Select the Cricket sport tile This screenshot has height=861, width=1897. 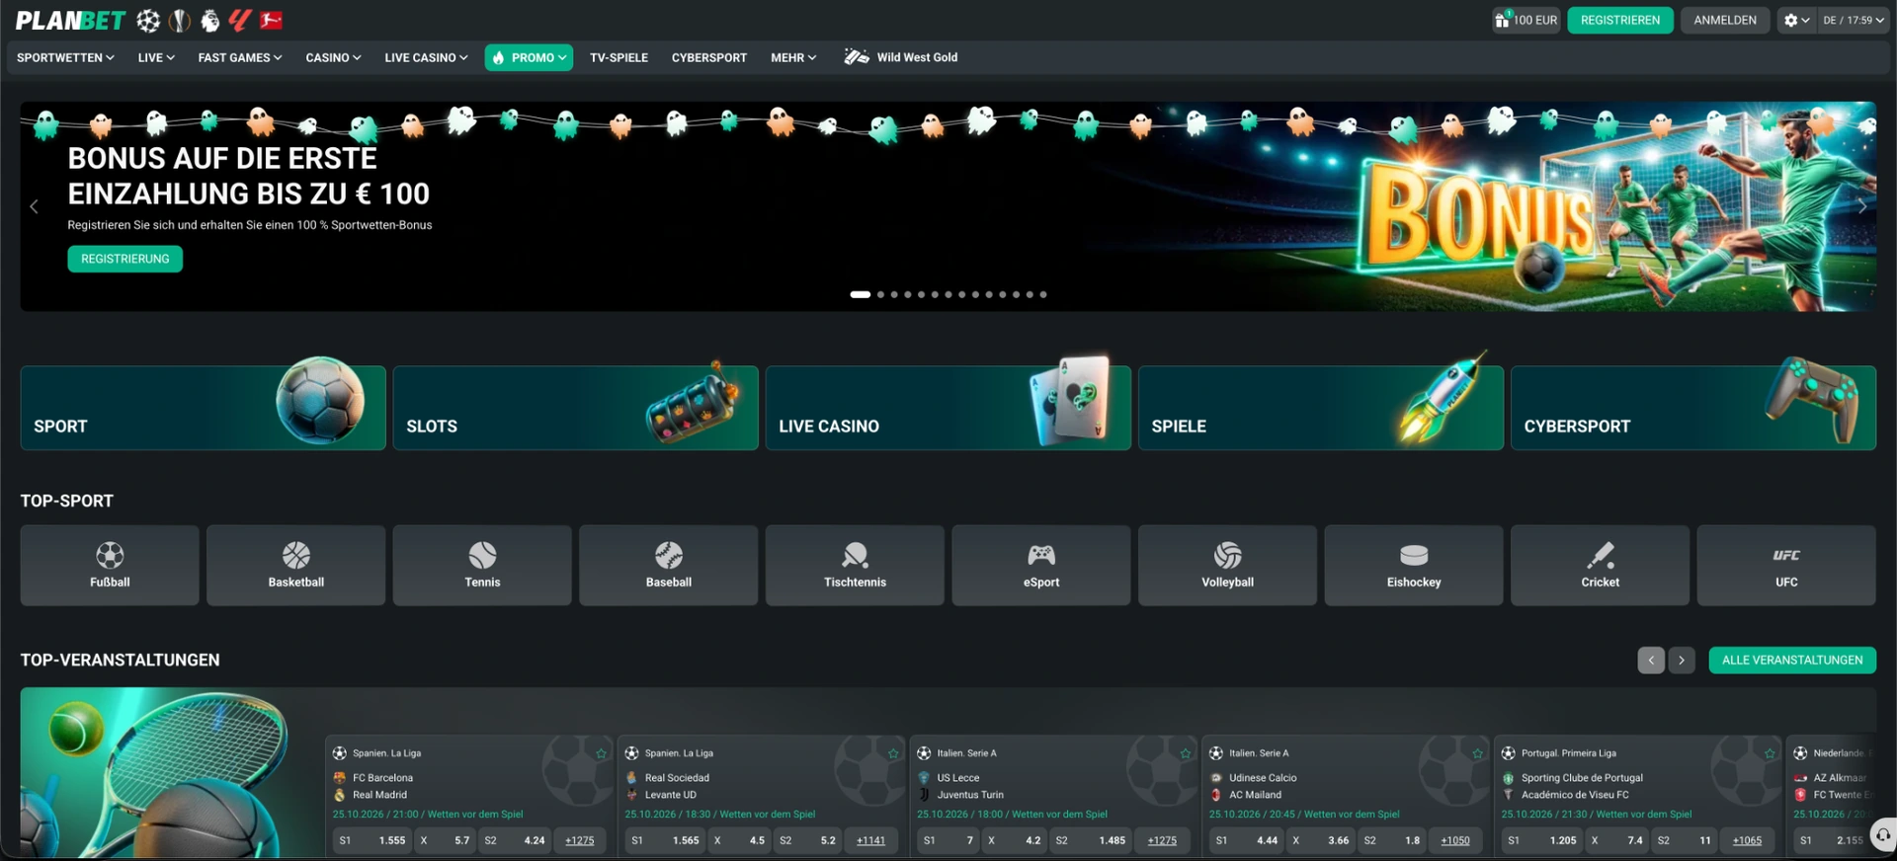[x=1601, y=565]
